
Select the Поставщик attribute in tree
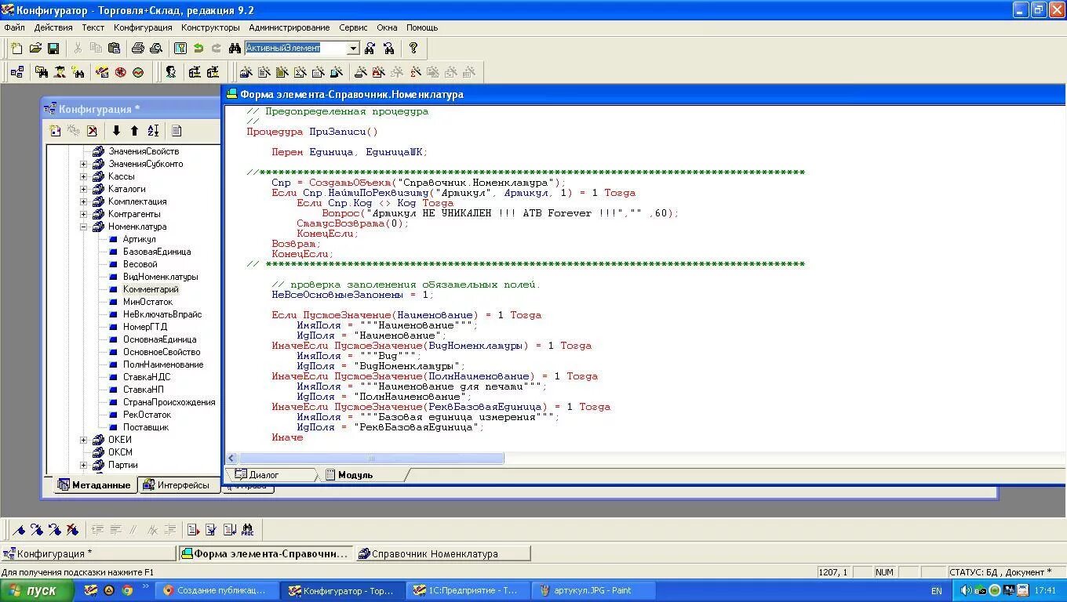click(x=146, y=427)
